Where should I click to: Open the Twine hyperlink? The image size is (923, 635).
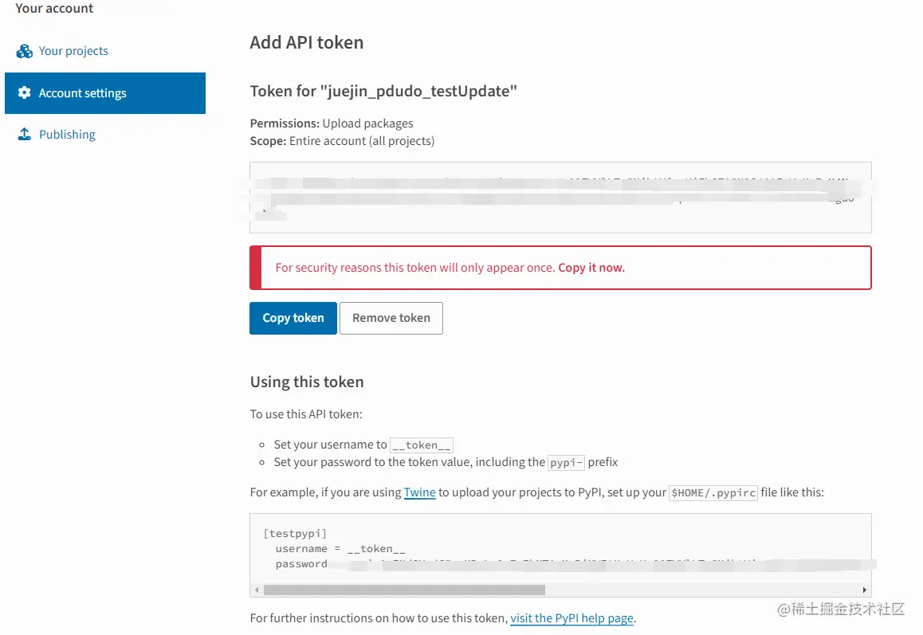pos(419,492)
